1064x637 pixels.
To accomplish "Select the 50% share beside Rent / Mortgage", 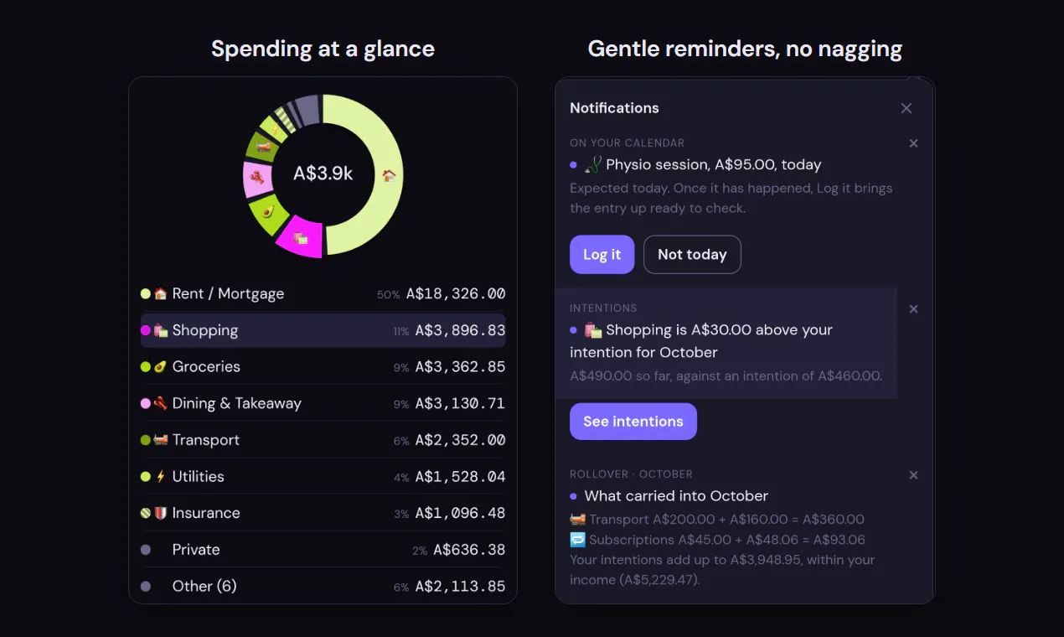I will (388, 295).
